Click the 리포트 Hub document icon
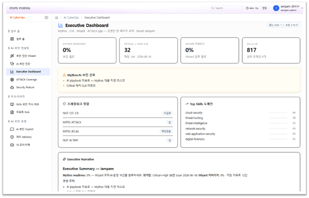This screenshot has width=309, height=198. click(x=12, y=112)
